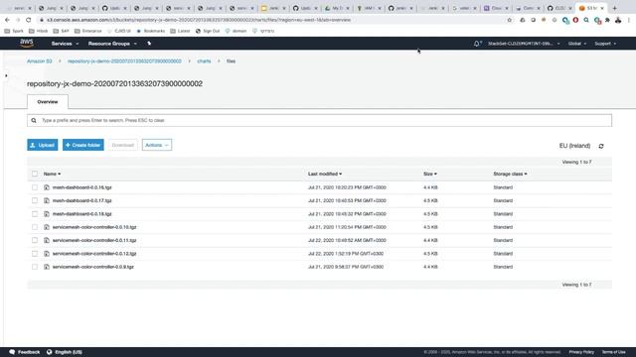
Task: Open the Actions dropdown button
Action: [x=157, y=145]
